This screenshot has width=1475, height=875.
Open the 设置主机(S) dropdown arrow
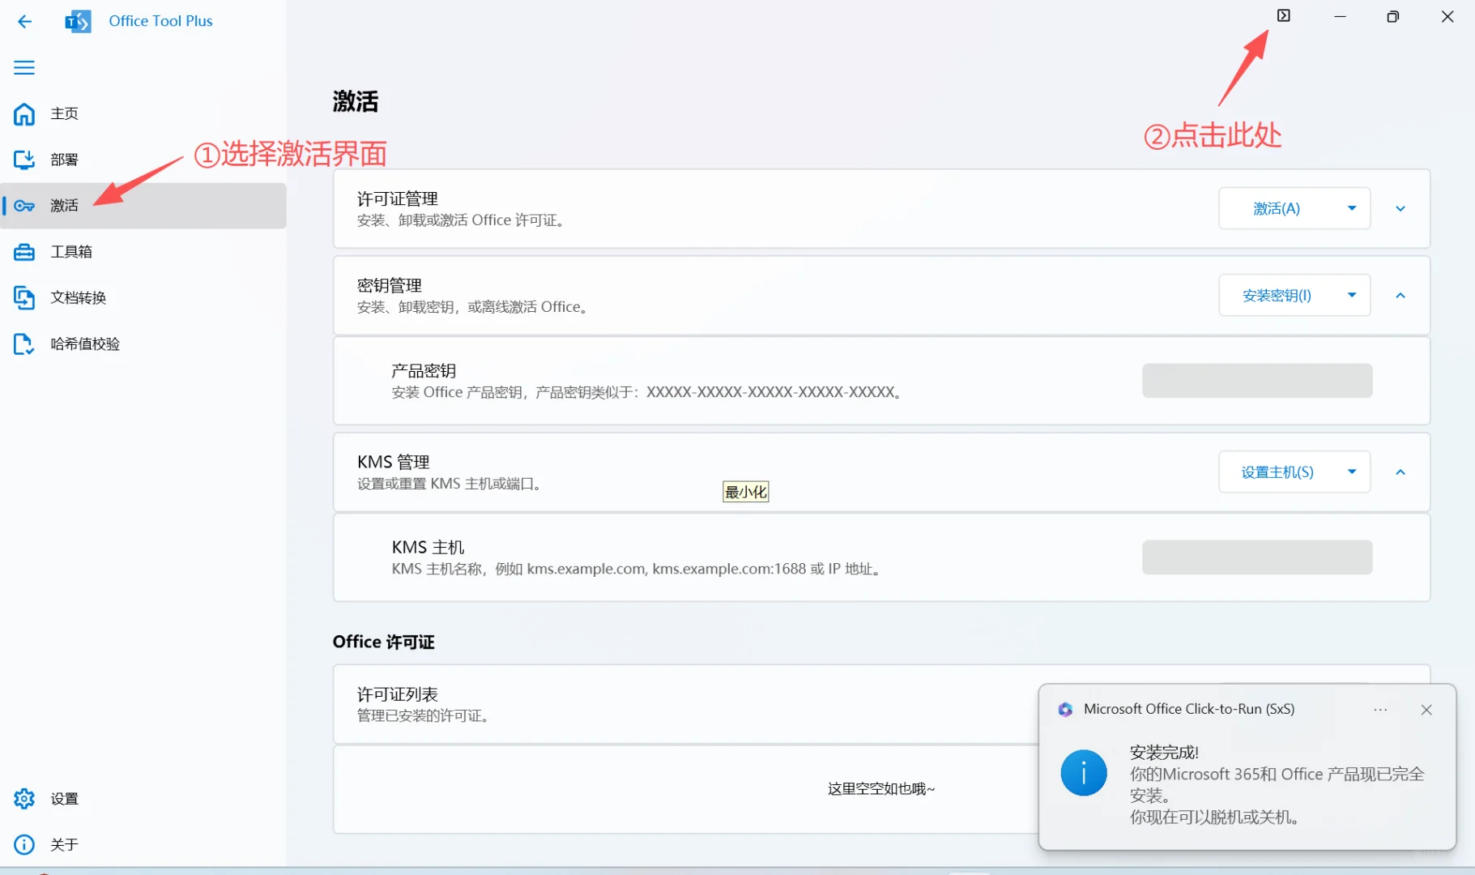[1351, 472]
